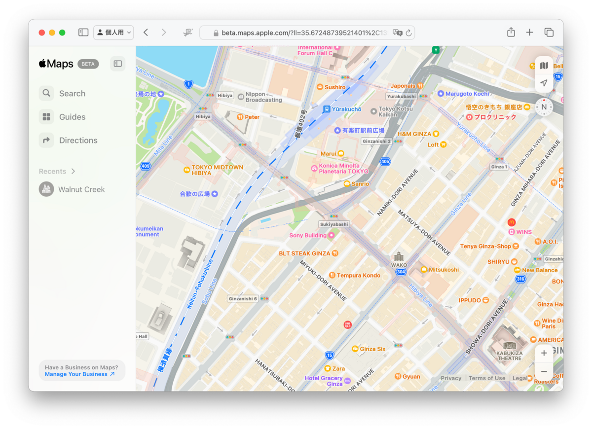Image resolution: width=592 pixels, height=429 pixels.
Task: Open the 個人用 profile dropdown
Action: tap(113, 33)
